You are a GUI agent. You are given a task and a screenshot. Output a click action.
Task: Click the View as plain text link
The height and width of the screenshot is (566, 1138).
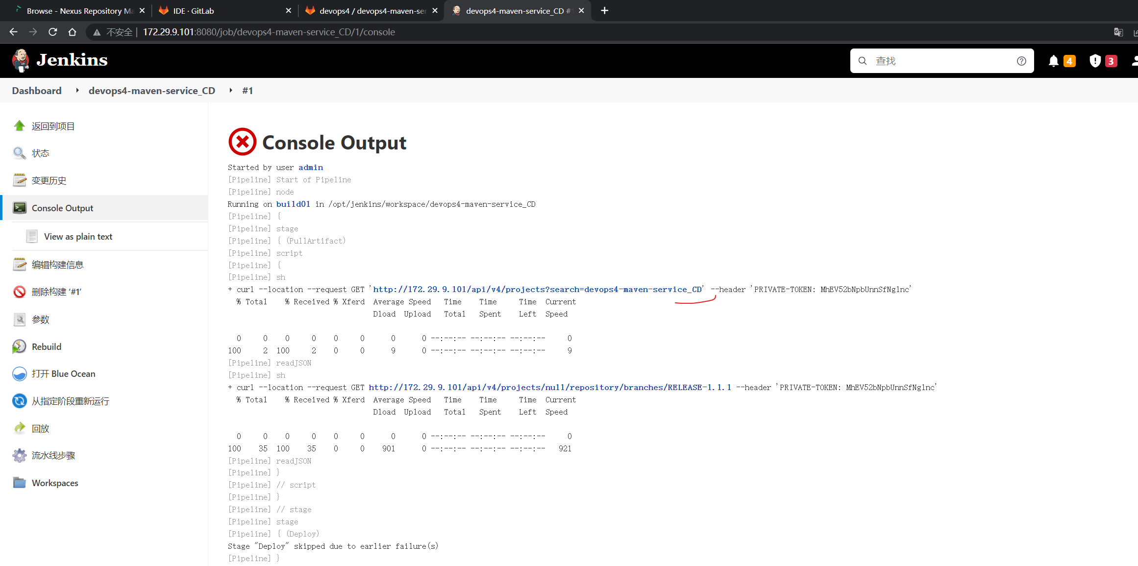pyautogui.click(x=78, y=236)
